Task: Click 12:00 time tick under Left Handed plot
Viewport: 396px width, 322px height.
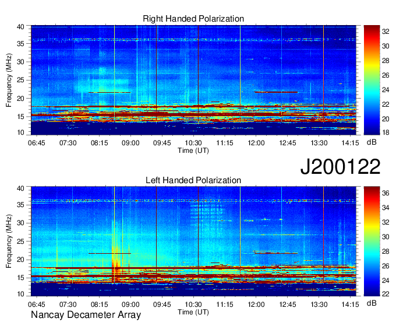Action: [x=256, y=304]
